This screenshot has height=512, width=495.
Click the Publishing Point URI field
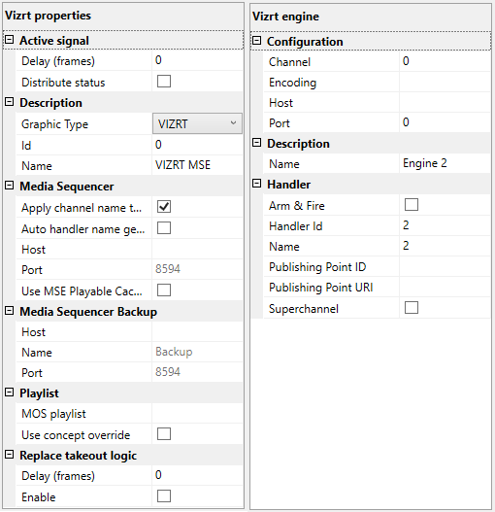pos(445,287)
